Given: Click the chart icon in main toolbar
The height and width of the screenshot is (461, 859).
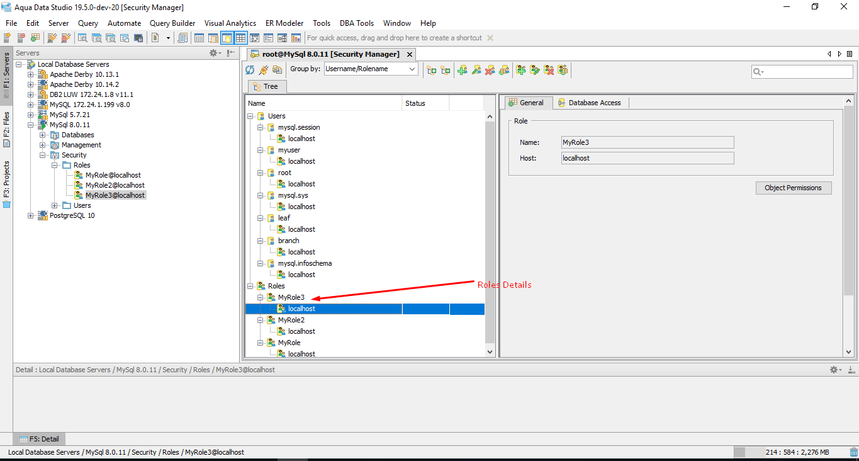Looking at the screenshot, I should (296, 38).
